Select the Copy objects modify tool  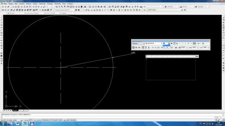(x=224, y=20)
